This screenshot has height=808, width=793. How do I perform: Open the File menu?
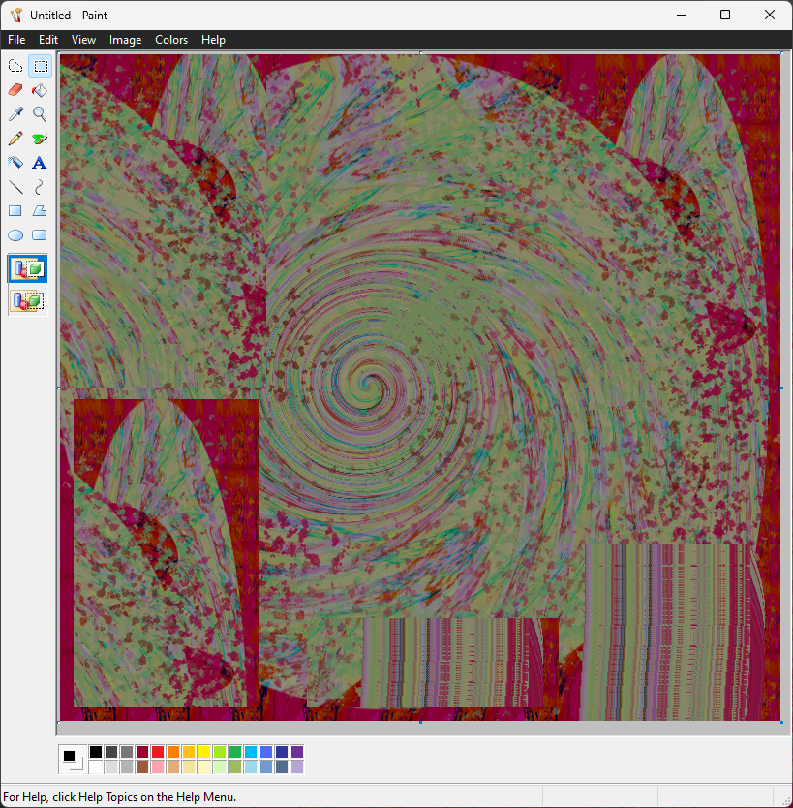coord(16,40)
